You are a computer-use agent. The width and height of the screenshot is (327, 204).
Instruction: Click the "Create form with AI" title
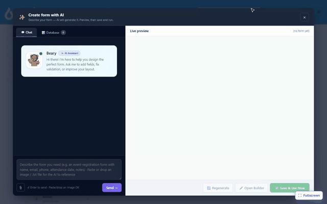click(46, 15)
